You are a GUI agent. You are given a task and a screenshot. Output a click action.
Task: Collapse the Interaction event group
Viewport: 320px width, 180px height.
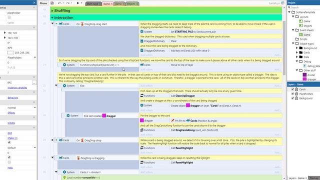pos(52,18)
